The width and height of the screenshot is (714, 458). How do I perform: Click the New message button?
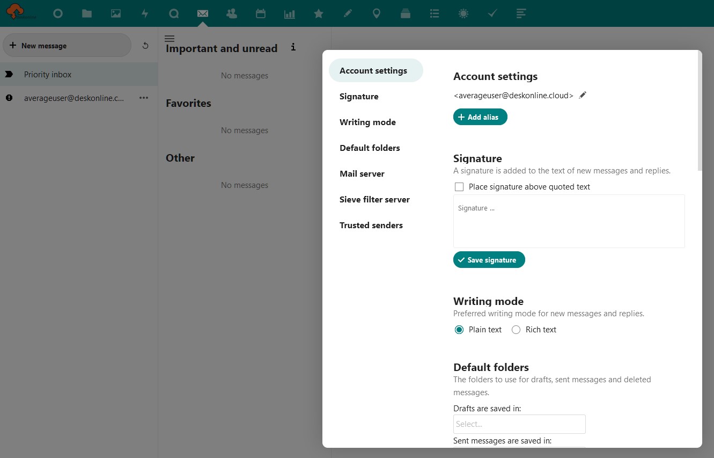tap(67, 46)
